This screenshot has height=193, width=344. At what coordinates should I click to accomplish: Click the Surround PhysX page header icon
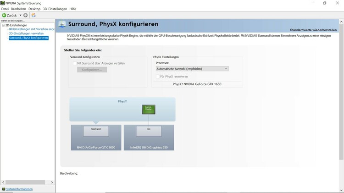click(x=62, y=24)
